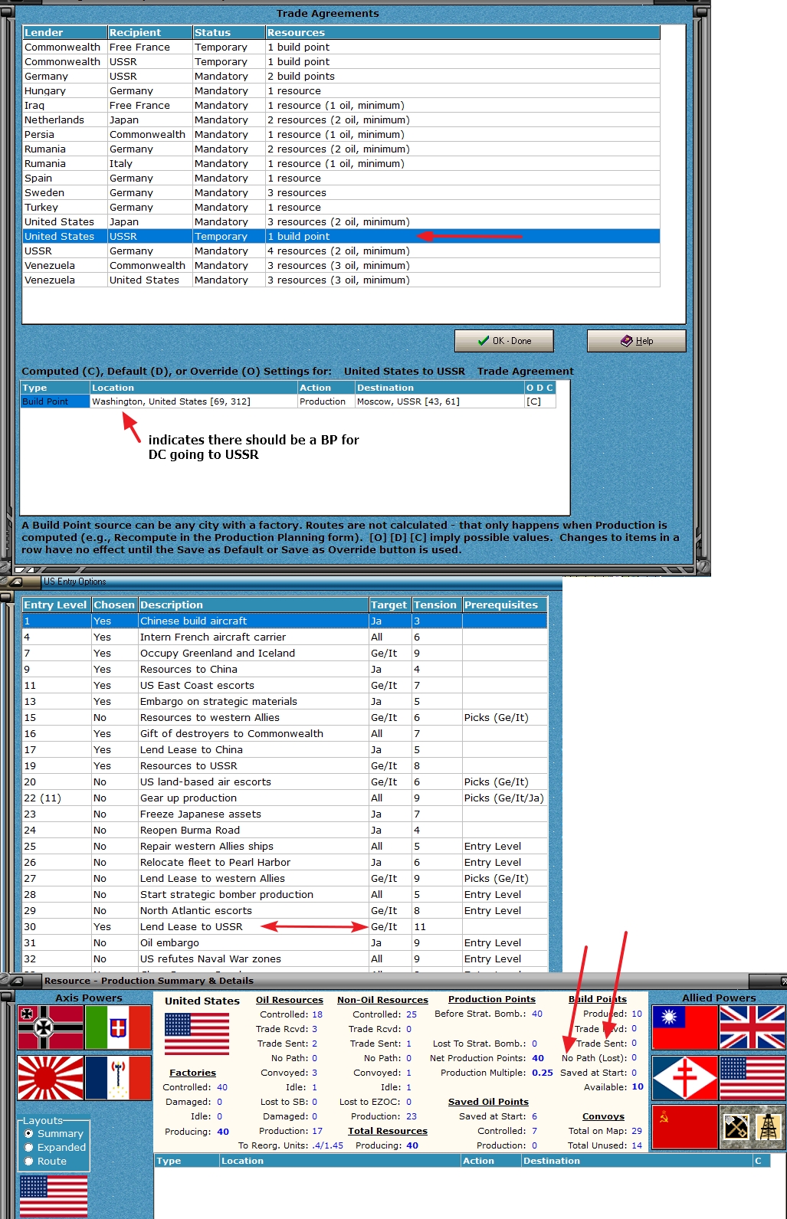Image resolution: width=787 pixels, height=1219 pixels.
Task: Click the Convoys heading
Action: pos(603,1116)
